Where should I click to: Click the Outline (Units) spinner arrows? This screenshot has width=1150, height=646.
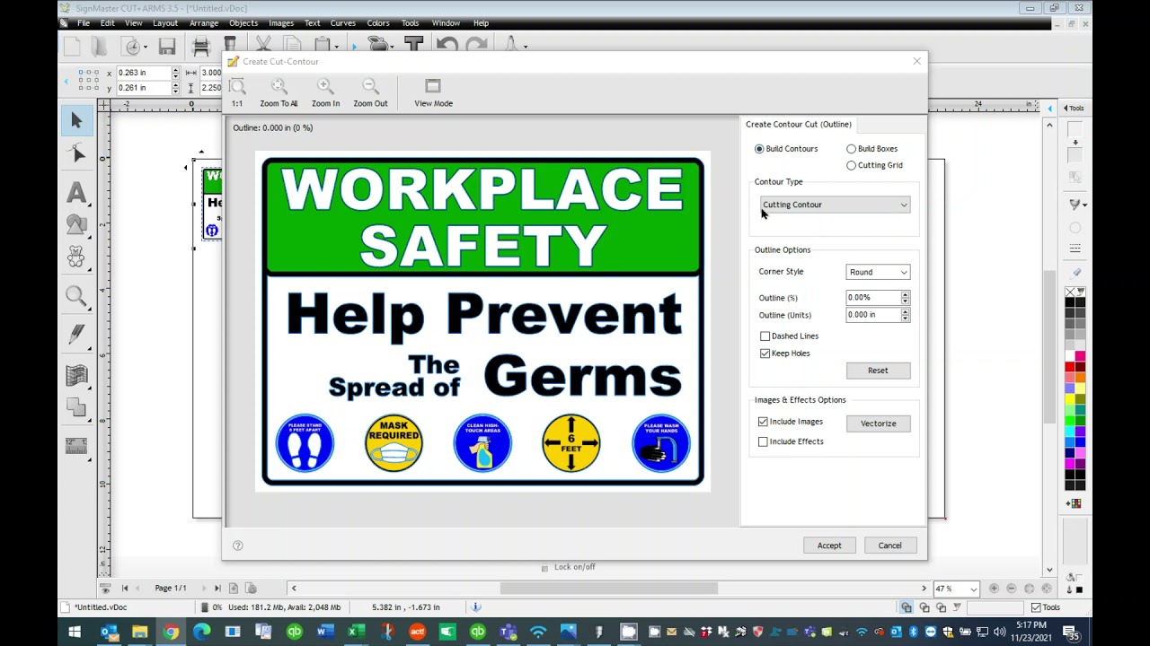point(905,315)
